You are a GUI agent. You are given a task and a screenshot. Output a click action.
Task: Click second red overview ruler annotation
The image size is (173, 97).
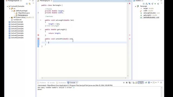pos(130,39)
